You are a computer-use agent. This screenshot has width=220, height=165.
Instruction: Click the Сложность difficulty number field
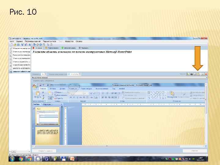click(x=42, y=74)
